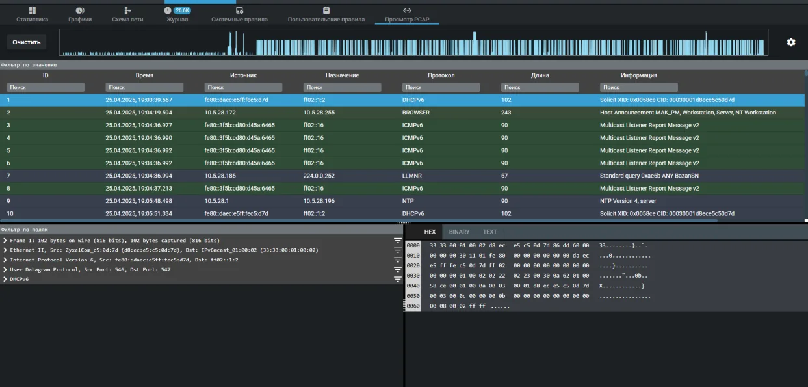Select the HEX view tab
Image resolution: width=808 pixels, height=387 pixels.
coord(430,232)
